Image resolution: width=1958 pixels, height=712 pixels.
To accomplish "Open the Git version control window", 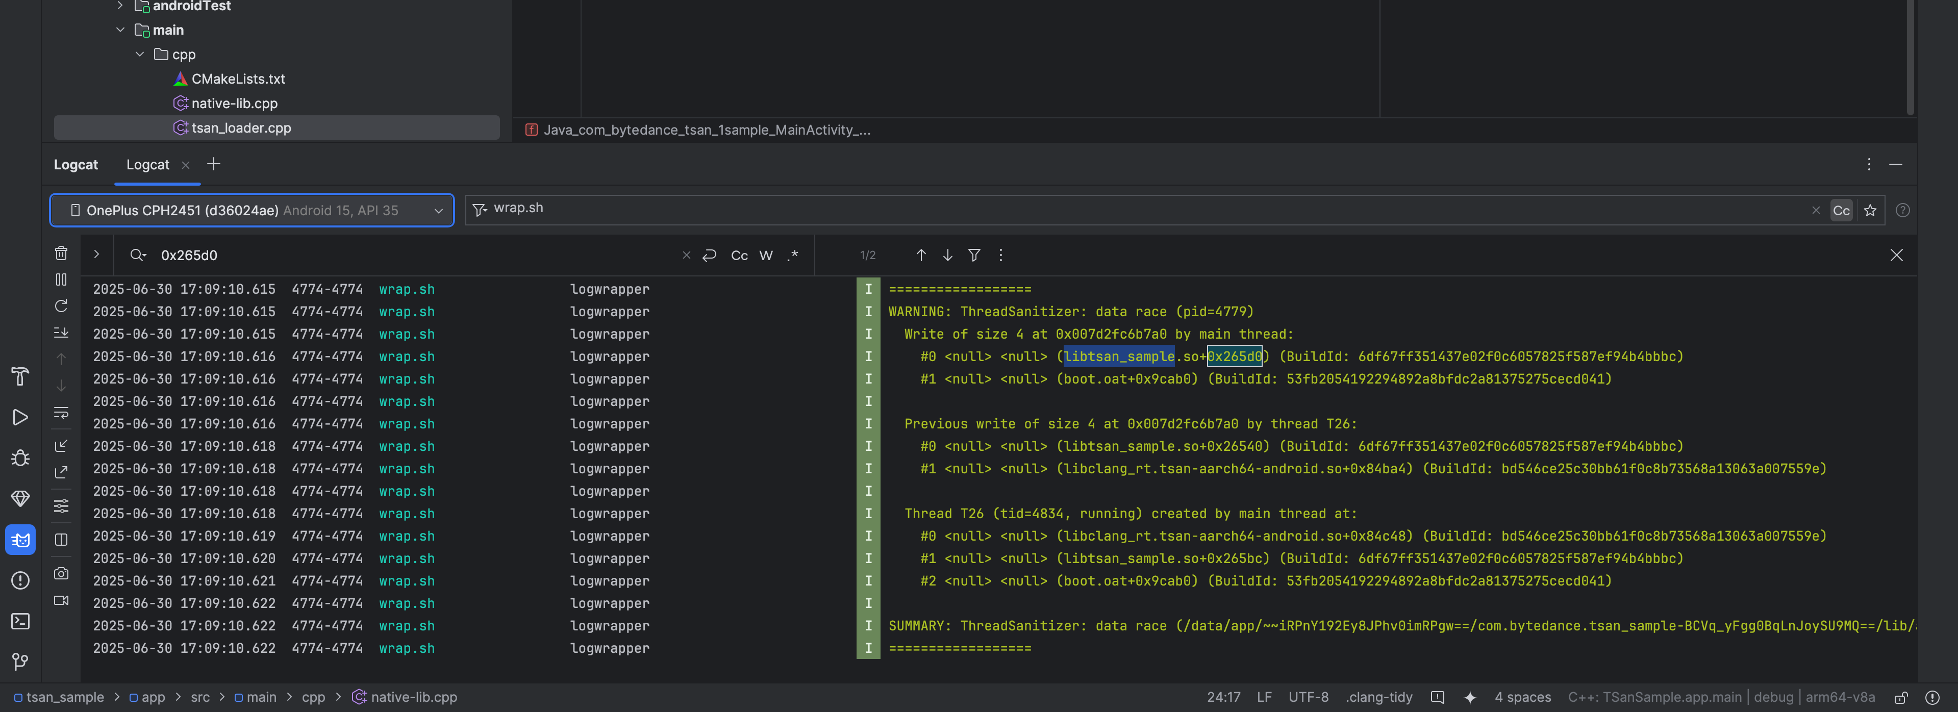I will 20,662.
